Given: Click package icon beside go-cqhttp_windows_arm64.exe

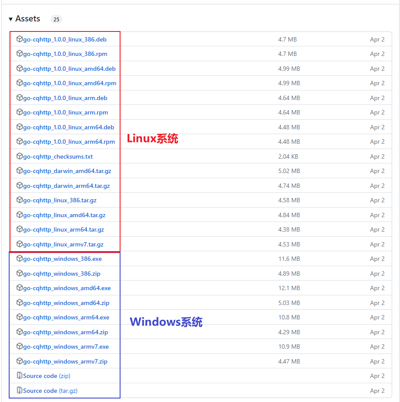Looking at the screenshot, I should click(20, 317).
